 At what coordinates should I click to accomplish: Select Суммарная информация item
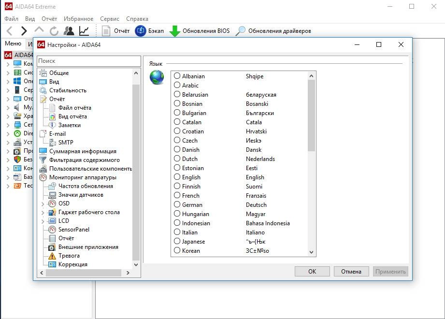tap(83, 151)
